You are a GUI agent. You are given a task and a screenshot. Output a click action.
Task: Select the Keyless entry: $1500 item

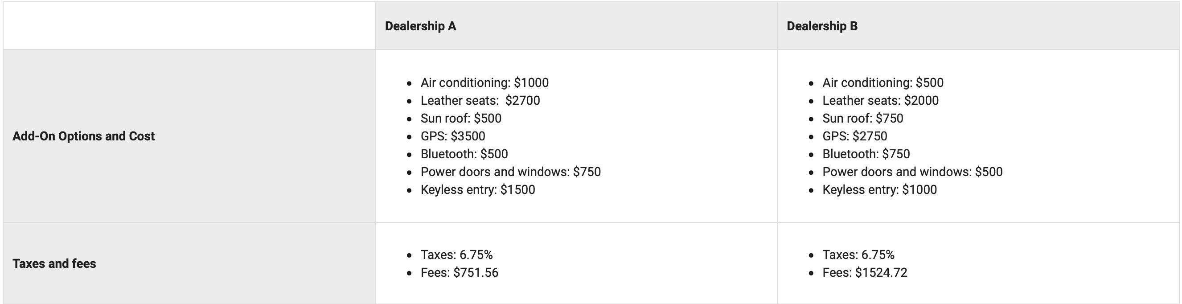click(477, 189)
